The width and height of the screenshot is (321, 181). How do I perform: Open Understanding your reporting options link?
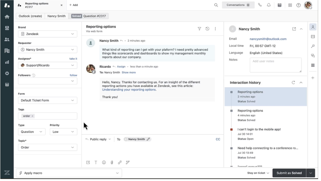129,90
